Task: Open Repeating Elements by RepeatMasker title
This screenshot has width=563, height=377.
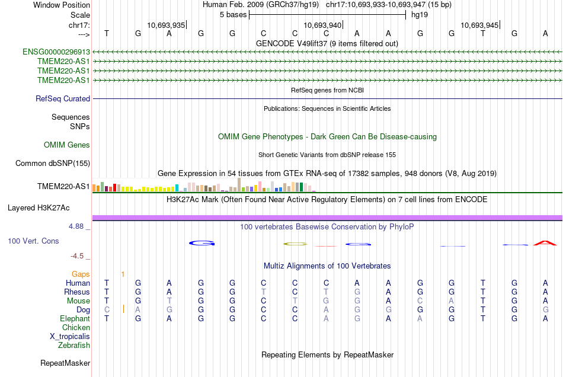Action: click(327, 355)
